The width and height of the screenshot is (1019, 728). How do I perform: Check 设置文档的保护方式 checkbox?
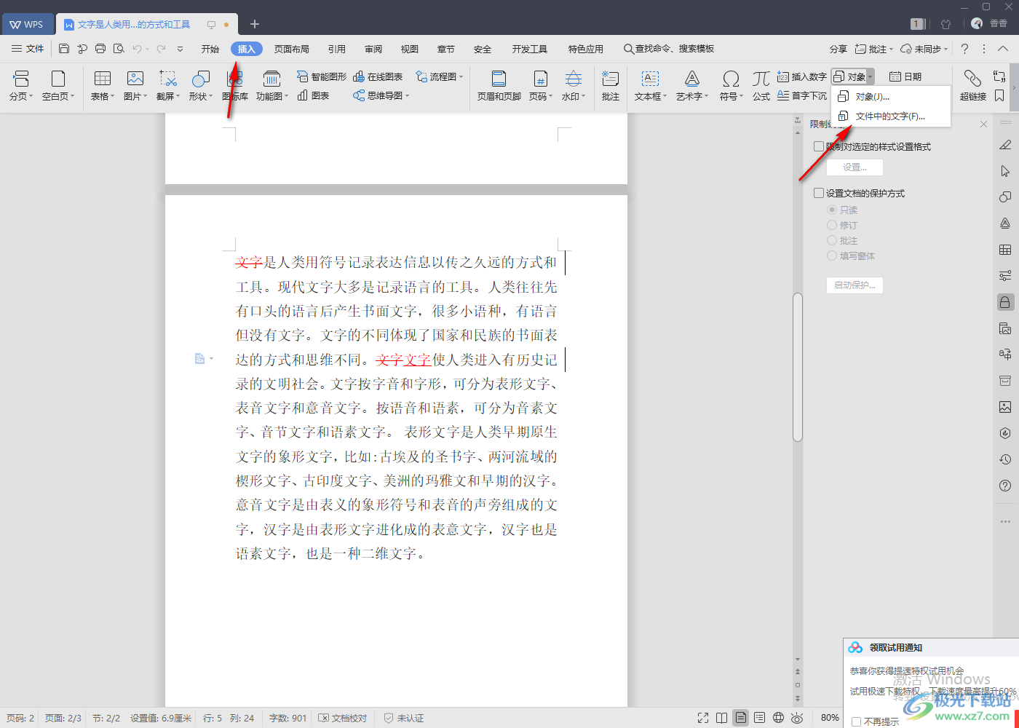pos(819,193)
